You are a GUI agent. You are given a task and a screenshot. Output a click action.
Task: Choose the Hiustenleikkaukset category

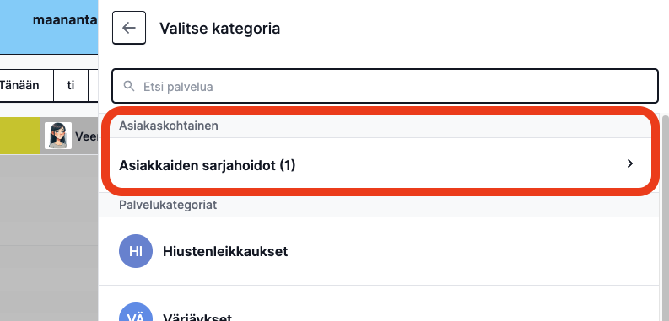pos(379,251)
